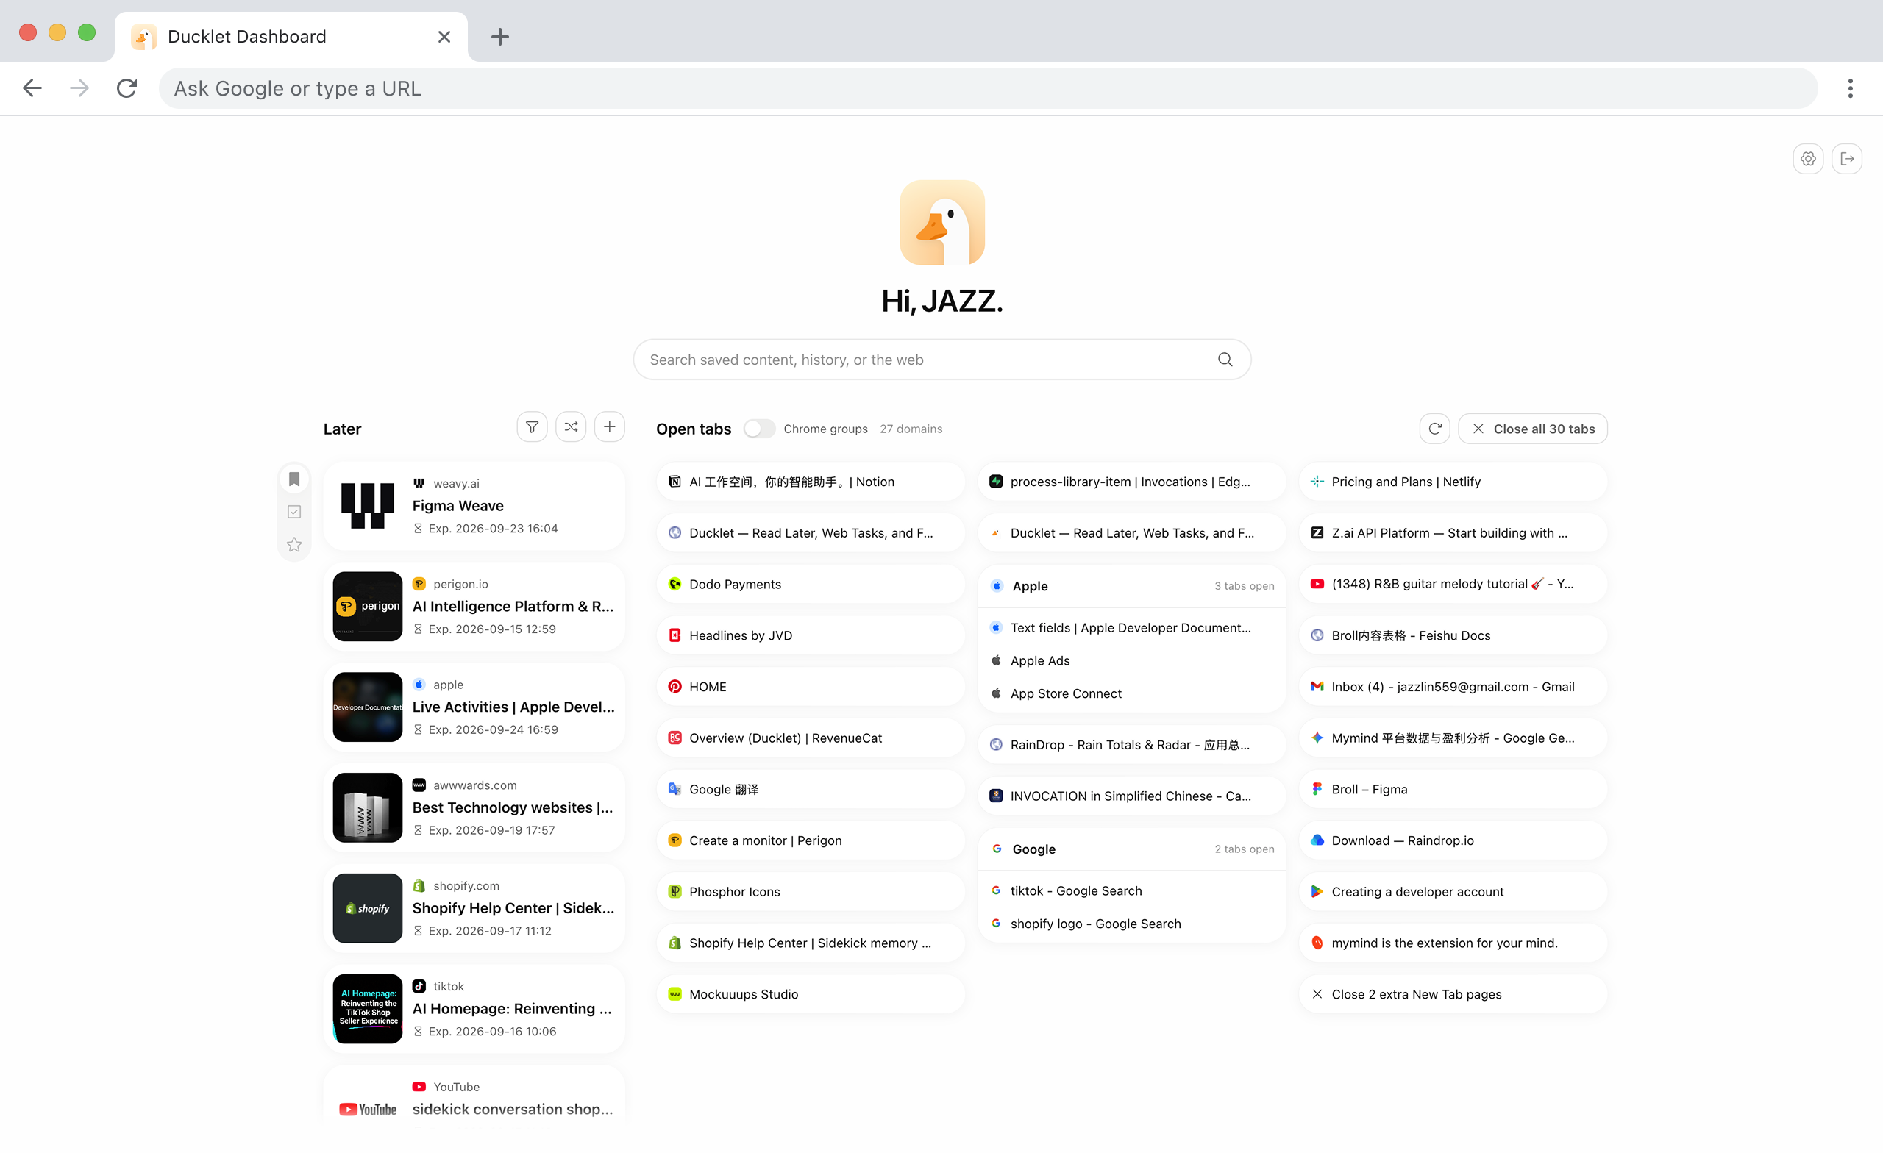1883x1153 pixels.
Task: Click Close 2 extra New Tab pages
Action: [x=1453, y=994]
